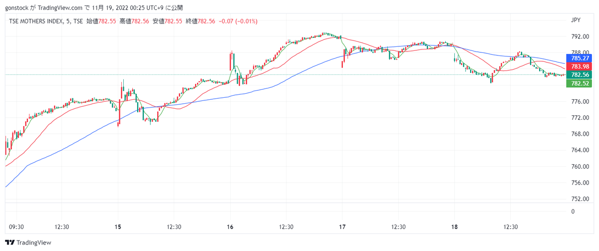This screenshot has width=599, height=251.
Task: Click the JPY currency label
Action: [x=576, y=20]
